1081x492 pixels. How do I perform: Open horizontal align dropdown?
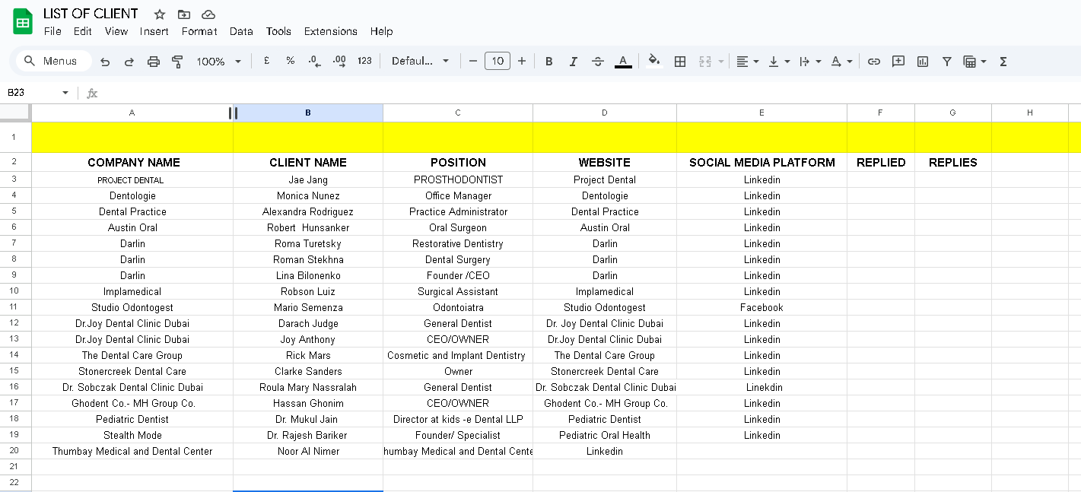click(748, 62)
